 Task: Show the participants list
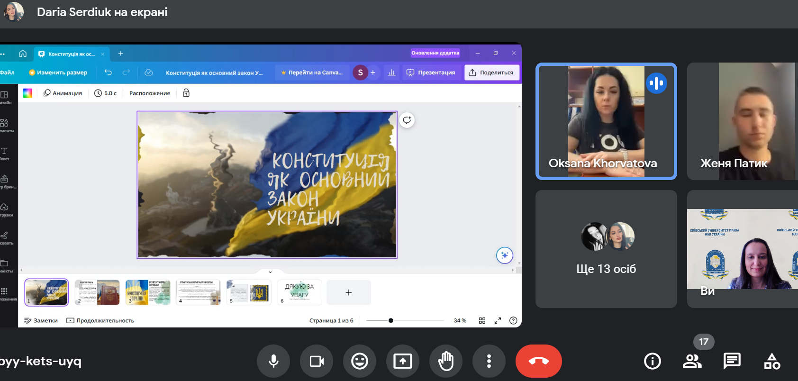[x=692, y=362]
